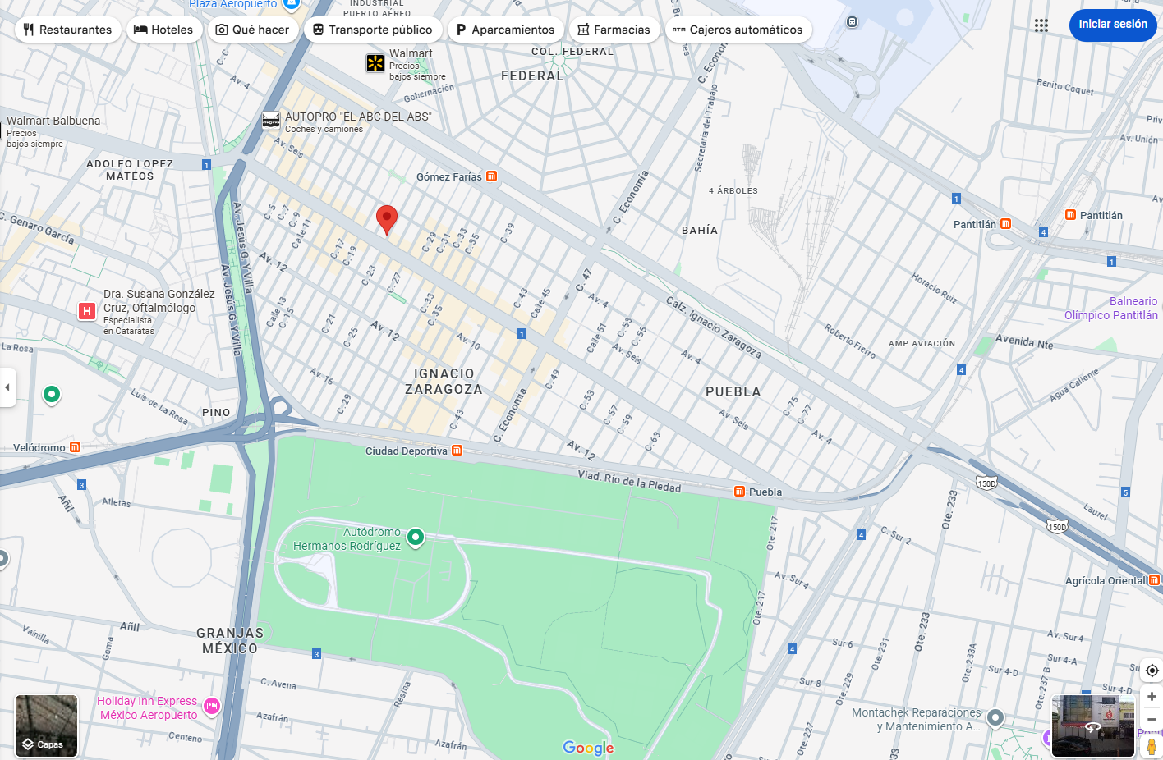Show Hoteles on the map
The image size is (1163, 760).
tap(163, 30)
